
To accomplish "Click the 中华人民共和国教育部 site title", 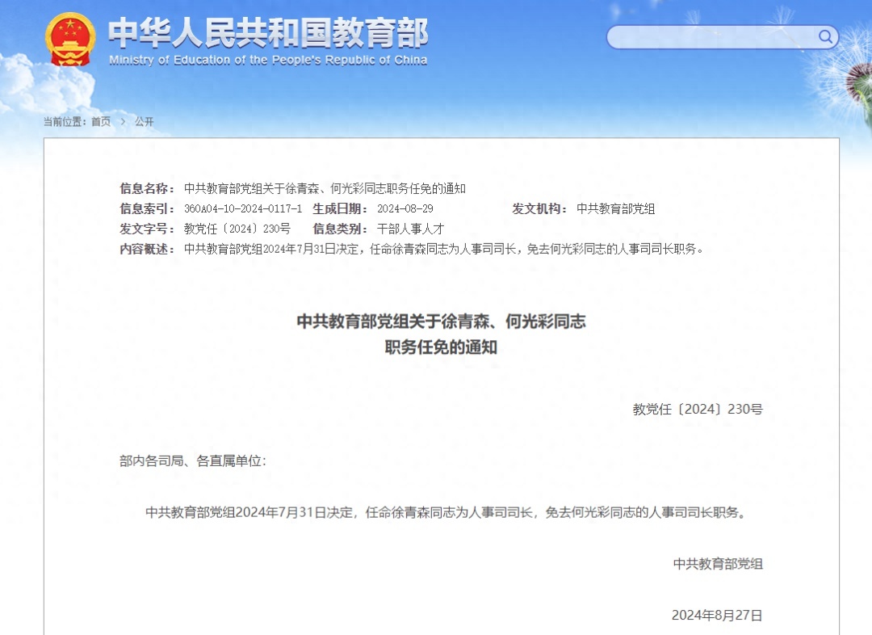I will click(268, 33).
